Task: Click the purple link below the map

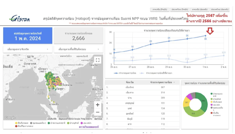Action: pyautogui.click(x=89, y=127)
